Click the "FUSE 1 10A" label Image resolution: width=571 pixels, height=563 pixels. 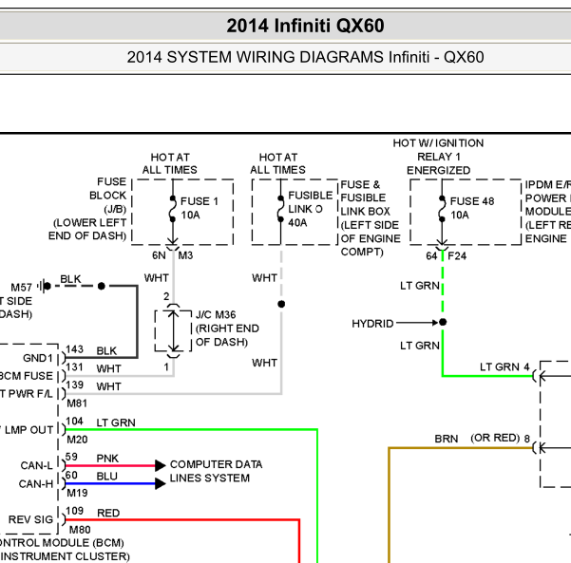coord(199,208)
